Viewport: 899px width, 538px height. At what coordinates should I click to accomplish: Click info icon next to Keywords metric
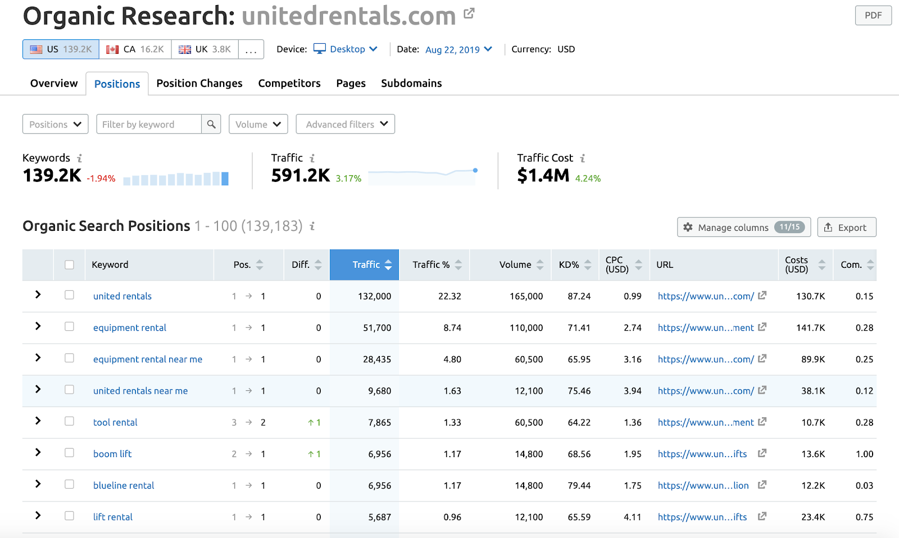tap(79, 158)
